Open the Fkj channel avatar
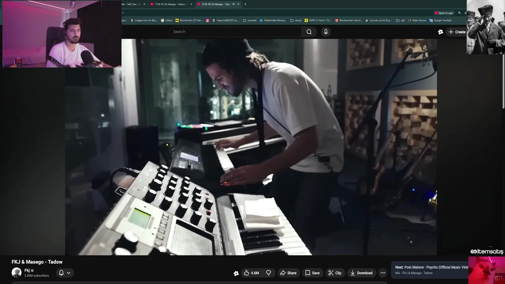Viewport: 505px width, 284px height. (17, 273)
